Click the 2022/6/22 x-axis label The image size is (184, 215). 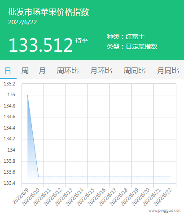point(163,197)
